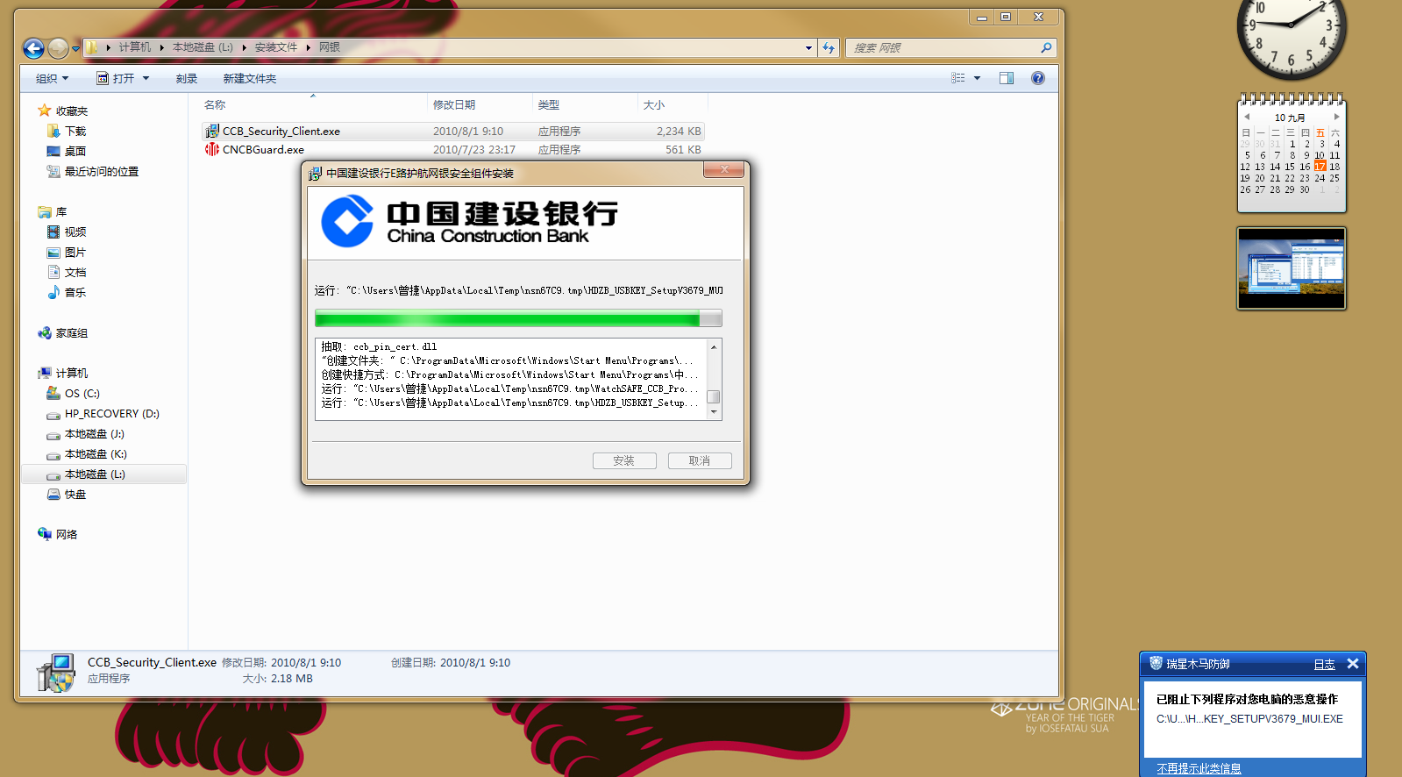The height and width of the screenshot is (777, 1402).
Task: Click the 打开 toolbar button
Action: tap(117, 78)
